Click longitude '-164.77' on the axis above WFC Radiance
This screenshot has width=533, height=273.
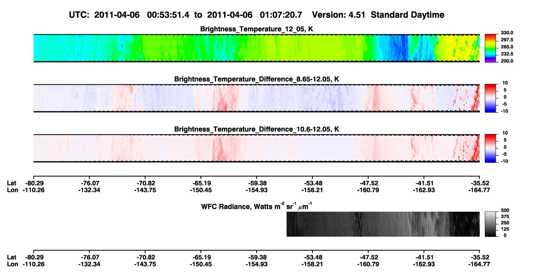point(480,190)
